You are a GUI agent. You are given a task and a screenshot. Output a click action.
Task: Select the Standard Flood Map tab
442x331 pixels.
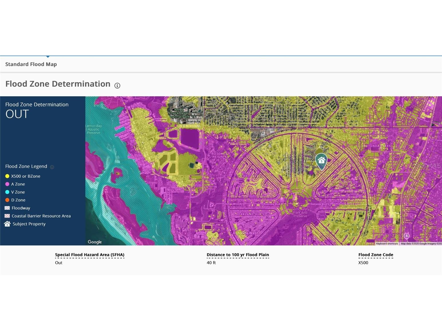(31, 64)
